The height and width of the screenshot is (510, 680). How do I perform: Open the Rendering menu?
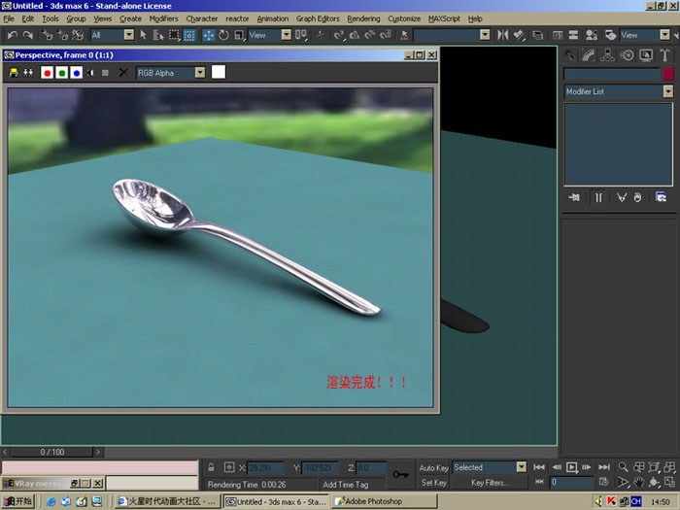(363, 18)
